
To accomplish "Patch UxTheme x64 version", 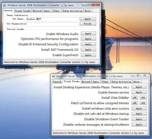I will (x=143, y=103).
